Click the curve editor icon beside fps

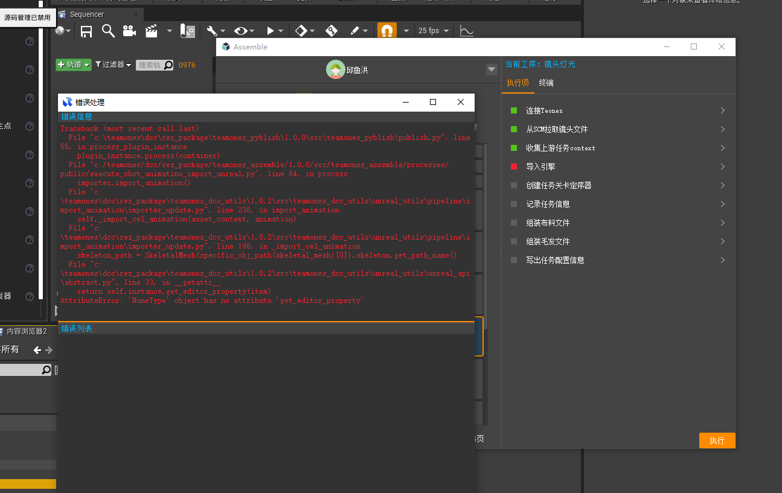[x=467, y=31]
